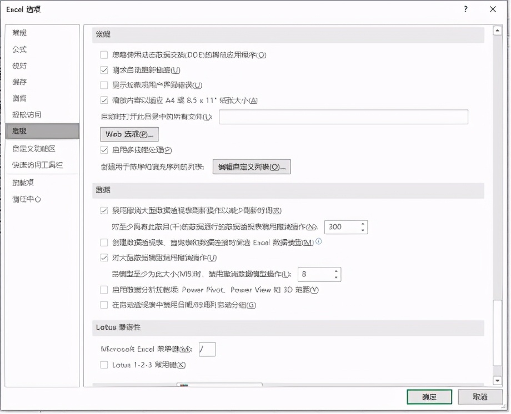Check the disable automatic date/time grouping in PivotTables checkbox
The image size is (511, 414).
[x=104, y=305]
